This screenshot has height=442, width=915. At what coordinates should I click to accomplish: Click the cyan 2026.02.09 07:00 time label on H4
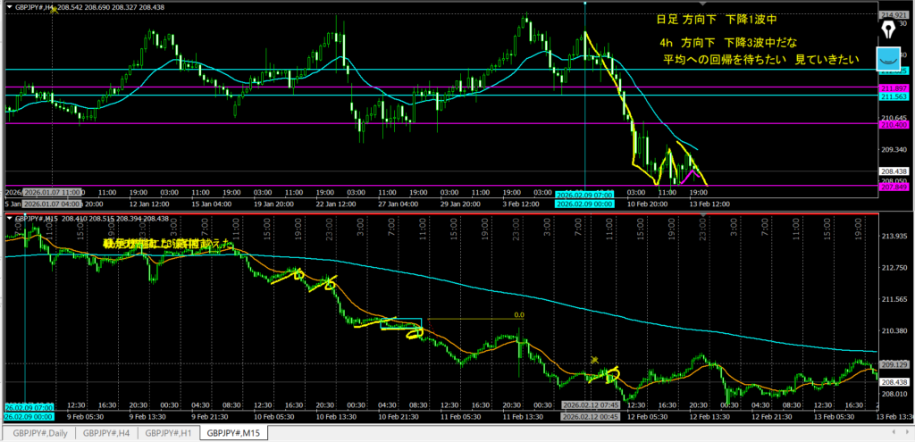coord(584,194)
